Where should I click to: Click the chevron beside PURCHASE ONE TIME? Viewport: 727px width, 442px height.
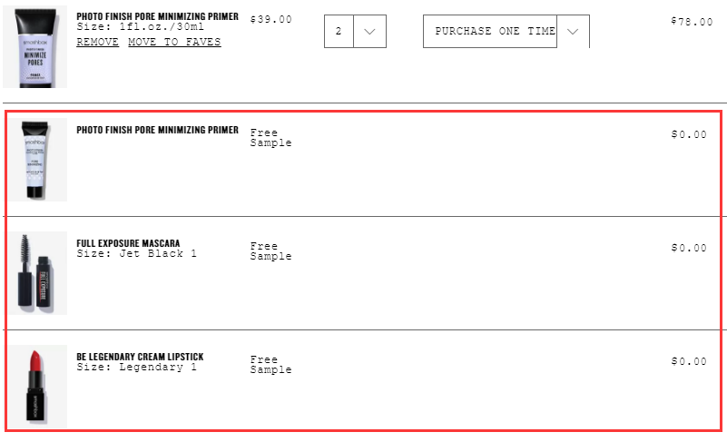click(x=573, y=32)
